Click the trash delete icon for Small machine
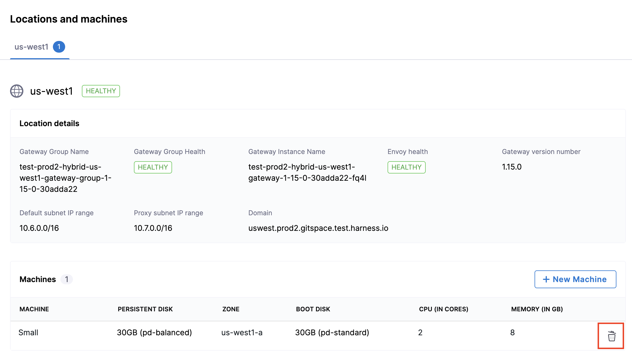The image size is (632, 362). (x=611, y=336)
